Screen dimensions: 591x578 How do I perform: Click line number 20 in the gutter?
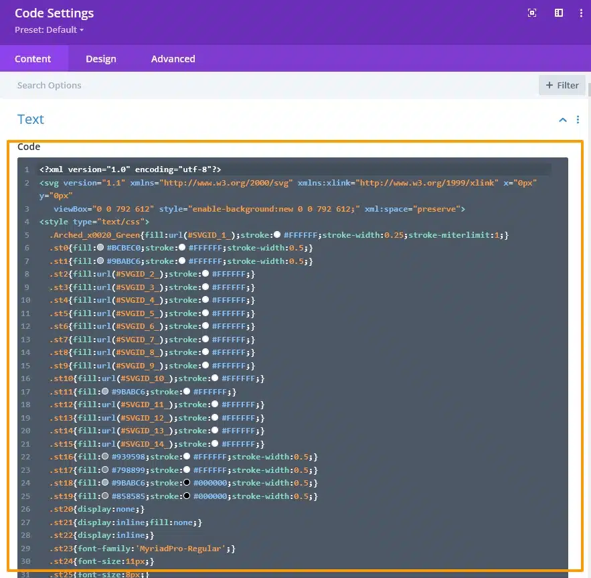[x=25, y=431]
